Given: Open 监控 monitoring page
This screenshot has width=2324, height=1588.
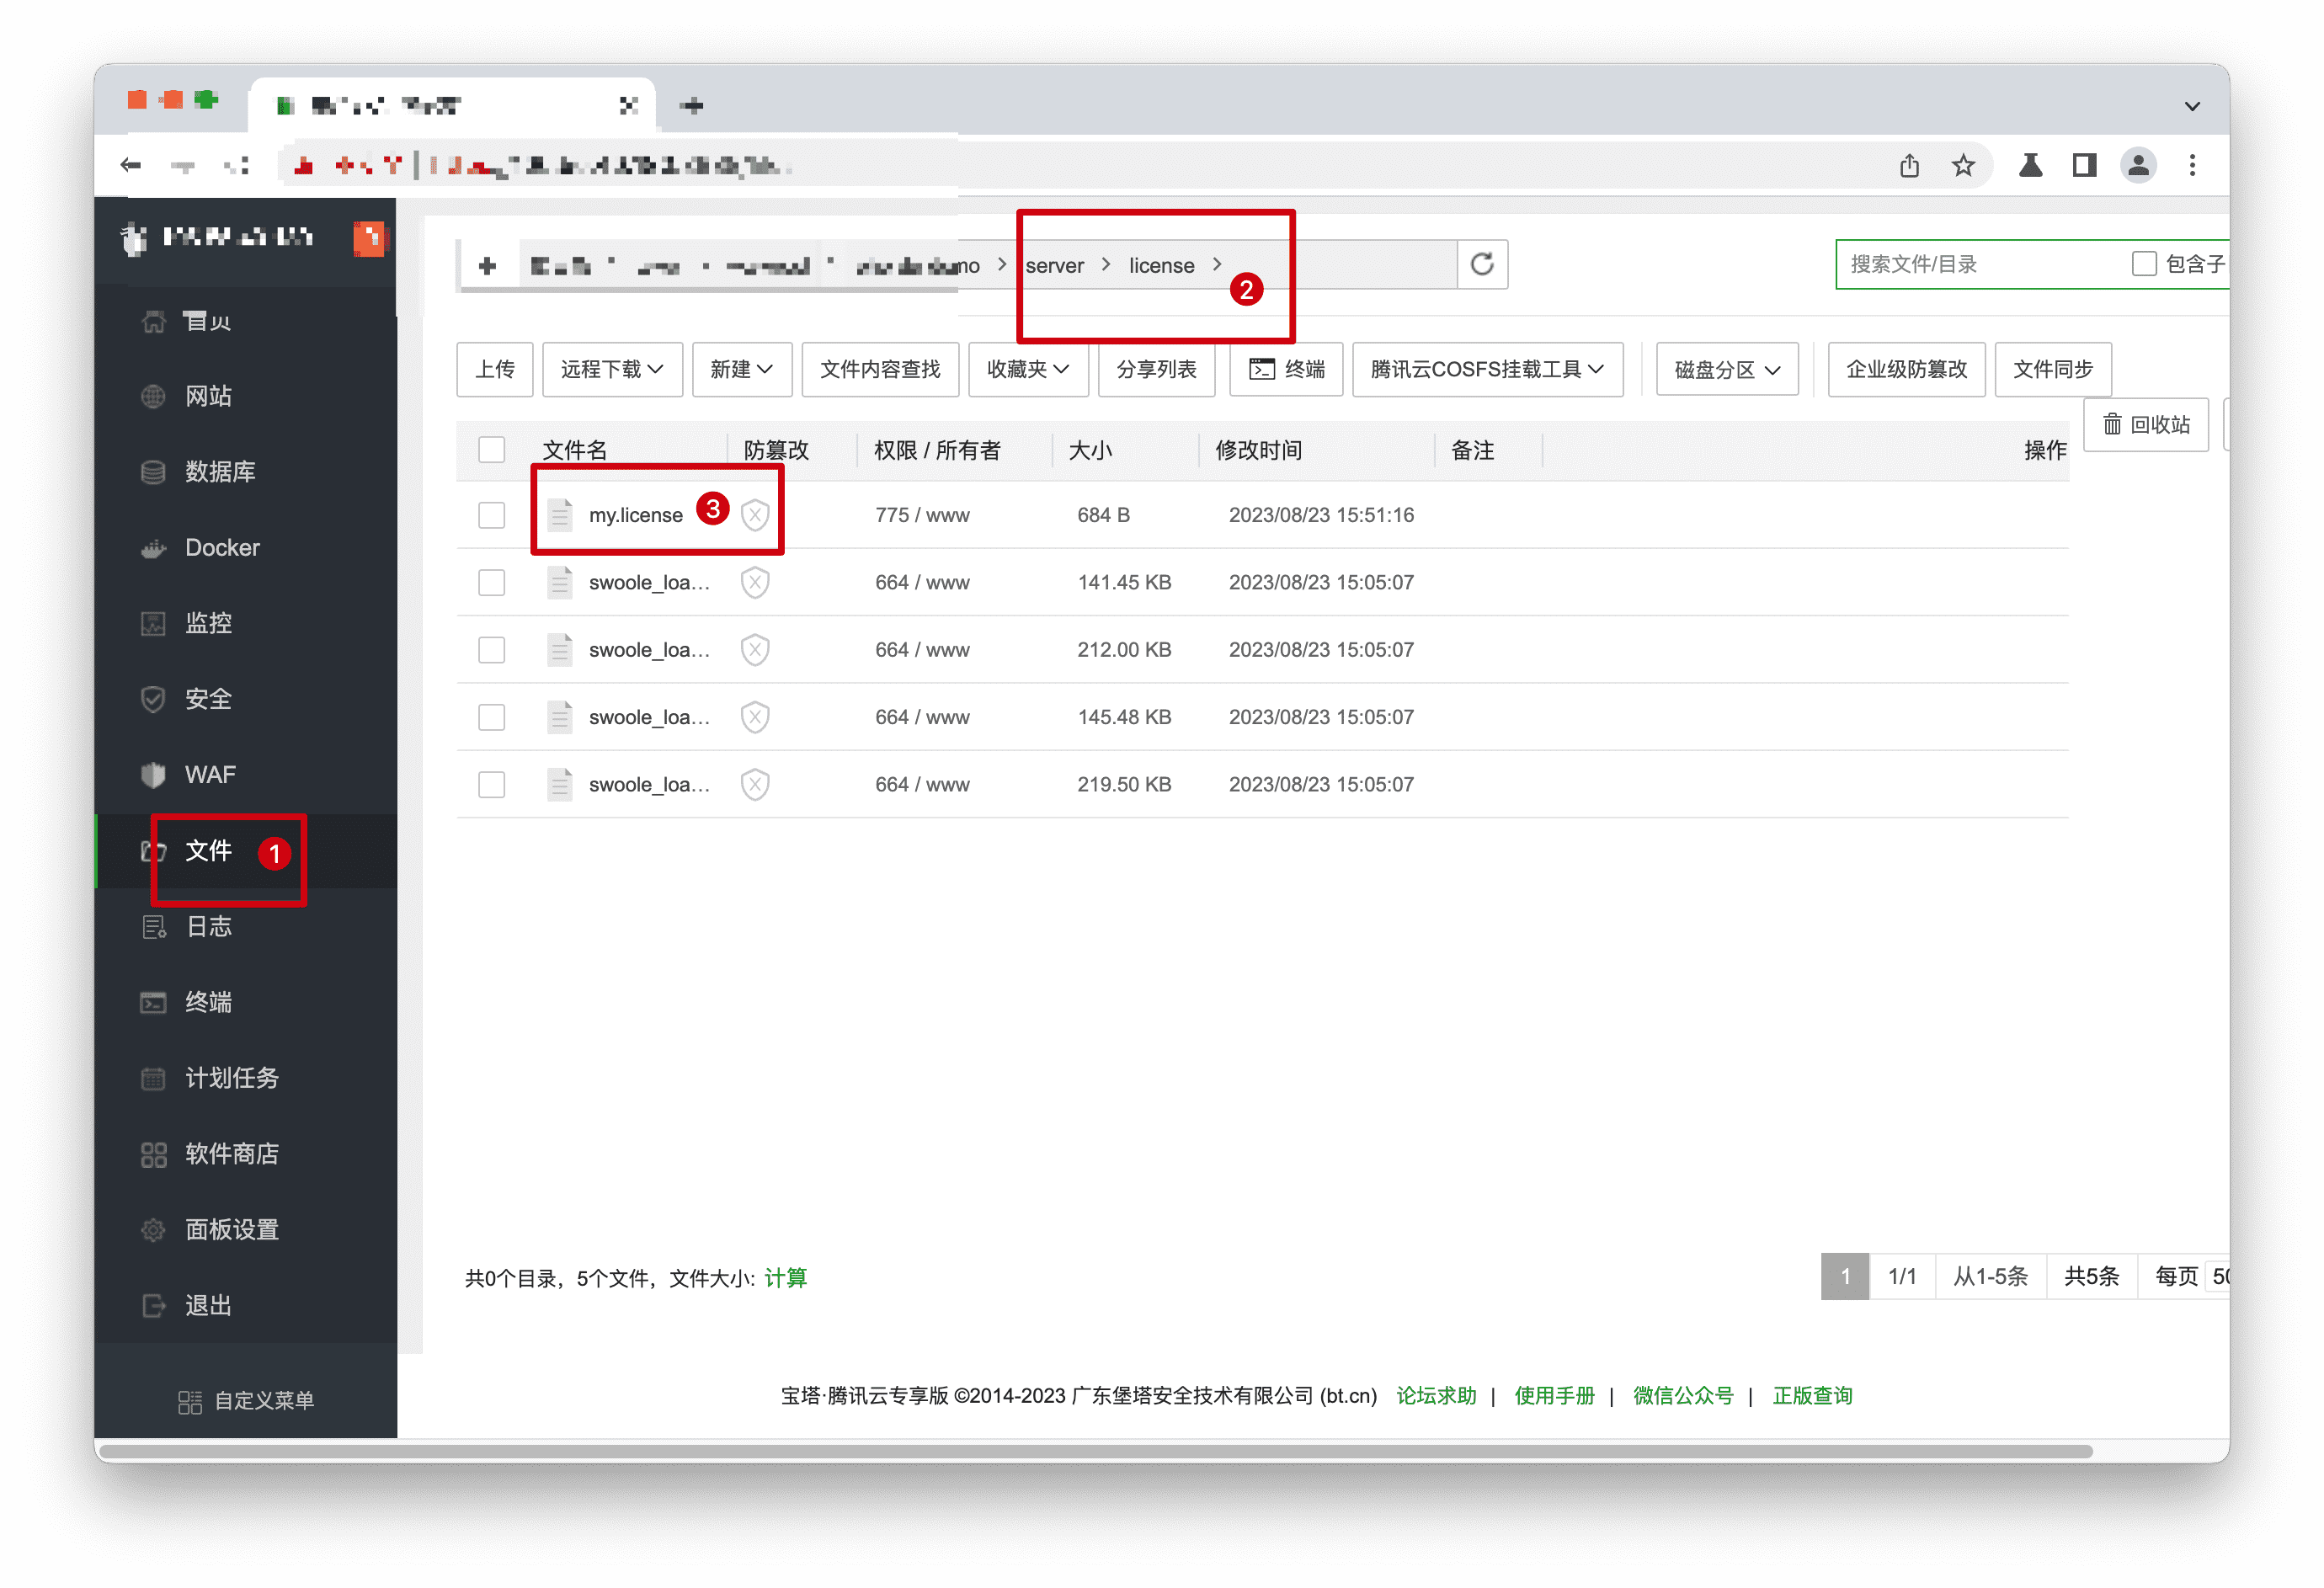Looking at the screenshot, I should [x=208, y=623].
